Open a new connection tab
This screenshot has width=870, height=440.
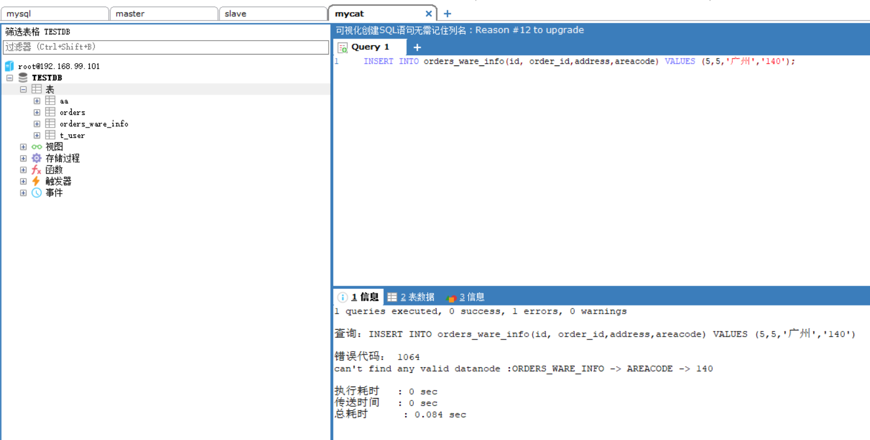[x=448, y=14]
